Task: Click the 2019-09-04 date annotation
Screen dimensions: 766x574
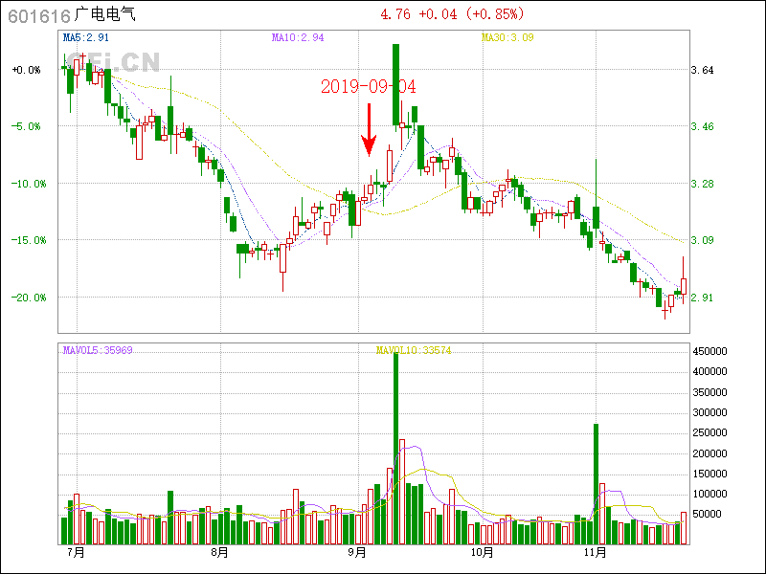Action: 369,87
